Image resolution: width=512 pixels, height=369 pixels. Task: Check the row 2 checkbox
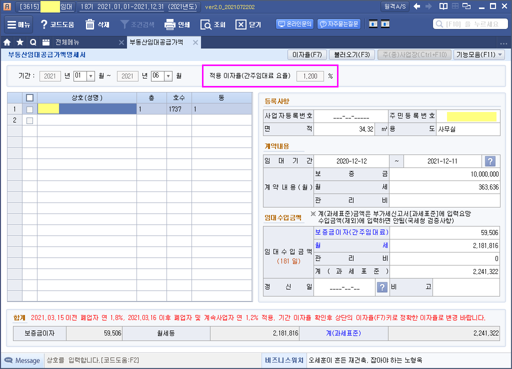29,120
